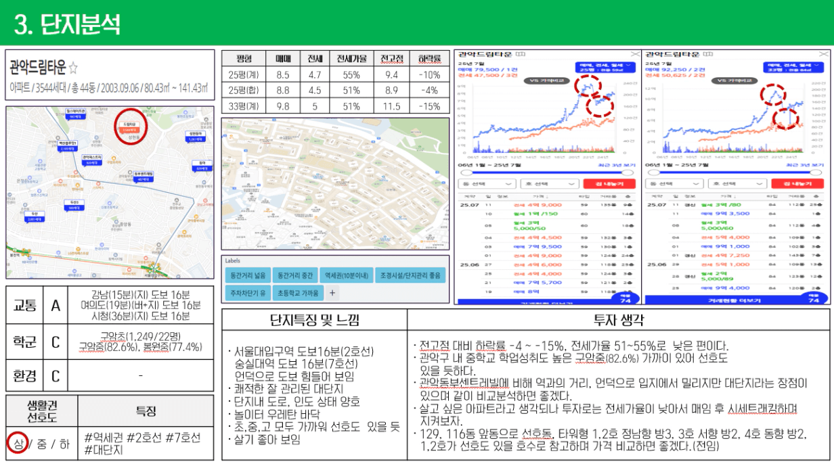This screenshot has width=834, height=464.
Task: Click 집 내놓기 button in right panel
Action: click(x=796, y=183)
